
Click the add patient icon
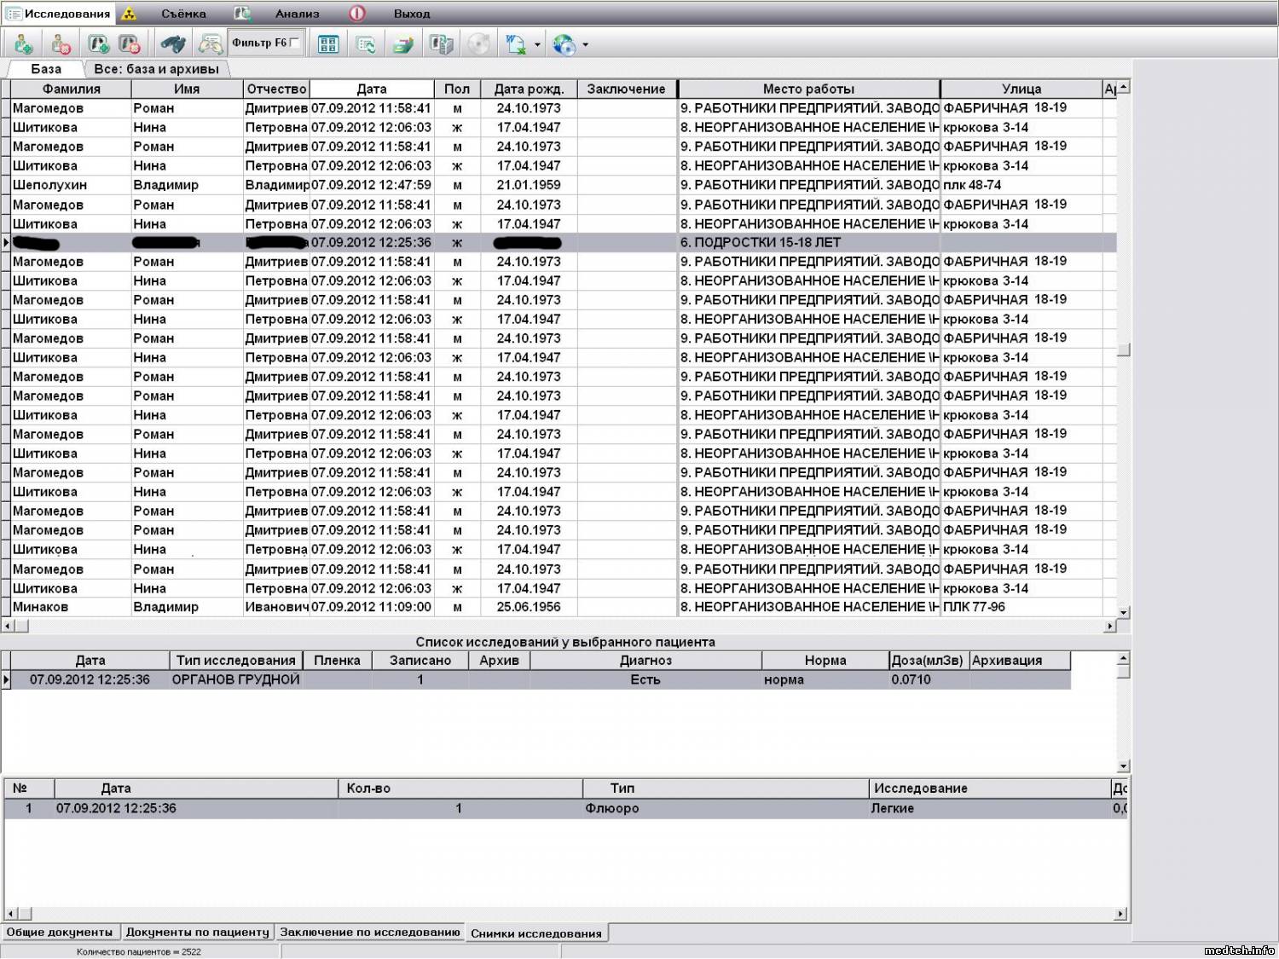(23, 43)
